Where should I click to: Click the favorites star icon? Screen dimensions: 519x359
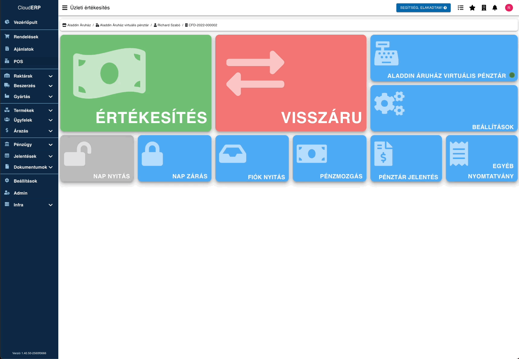pos(472,8)
